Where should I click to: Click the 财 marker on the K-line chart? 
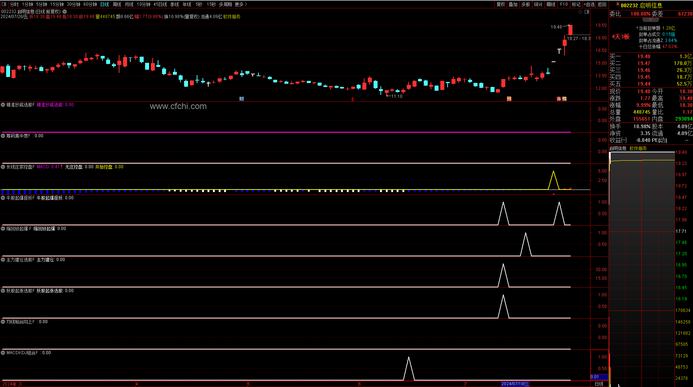[241, 99]
